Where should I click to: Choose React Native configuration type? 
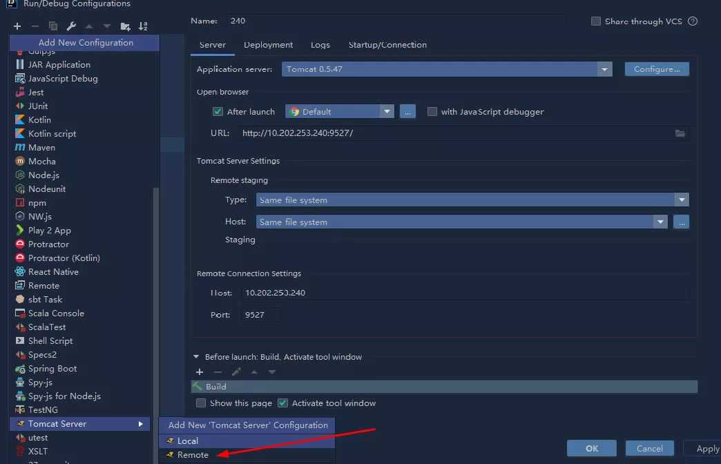(53, 272)
